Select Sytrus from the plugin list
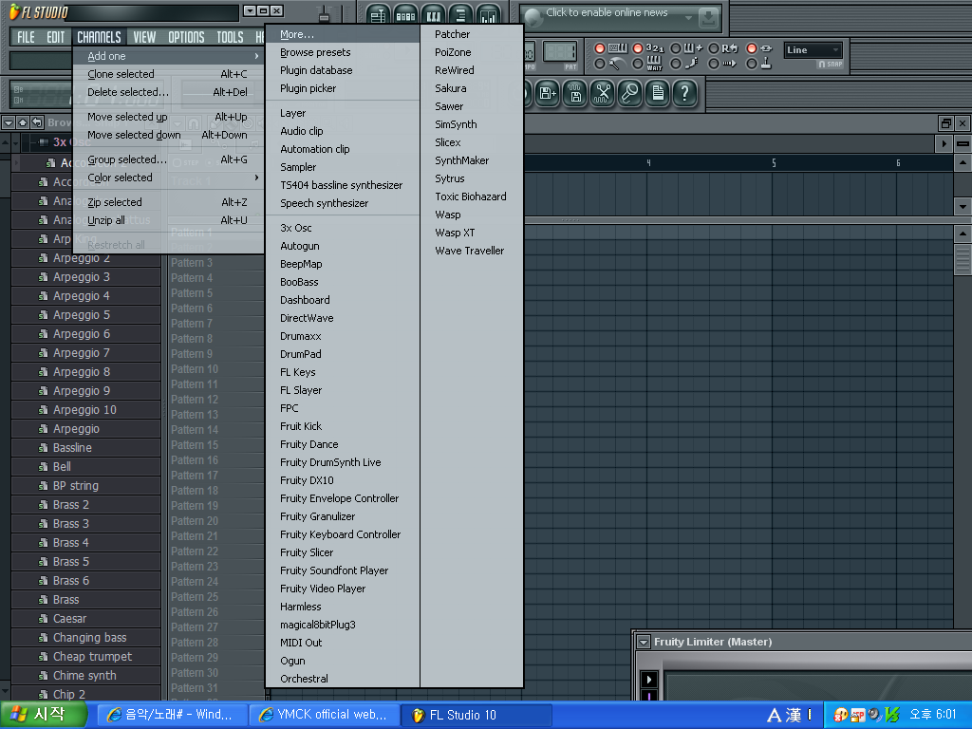Screen dimensions: 972x729 point(472,178)
